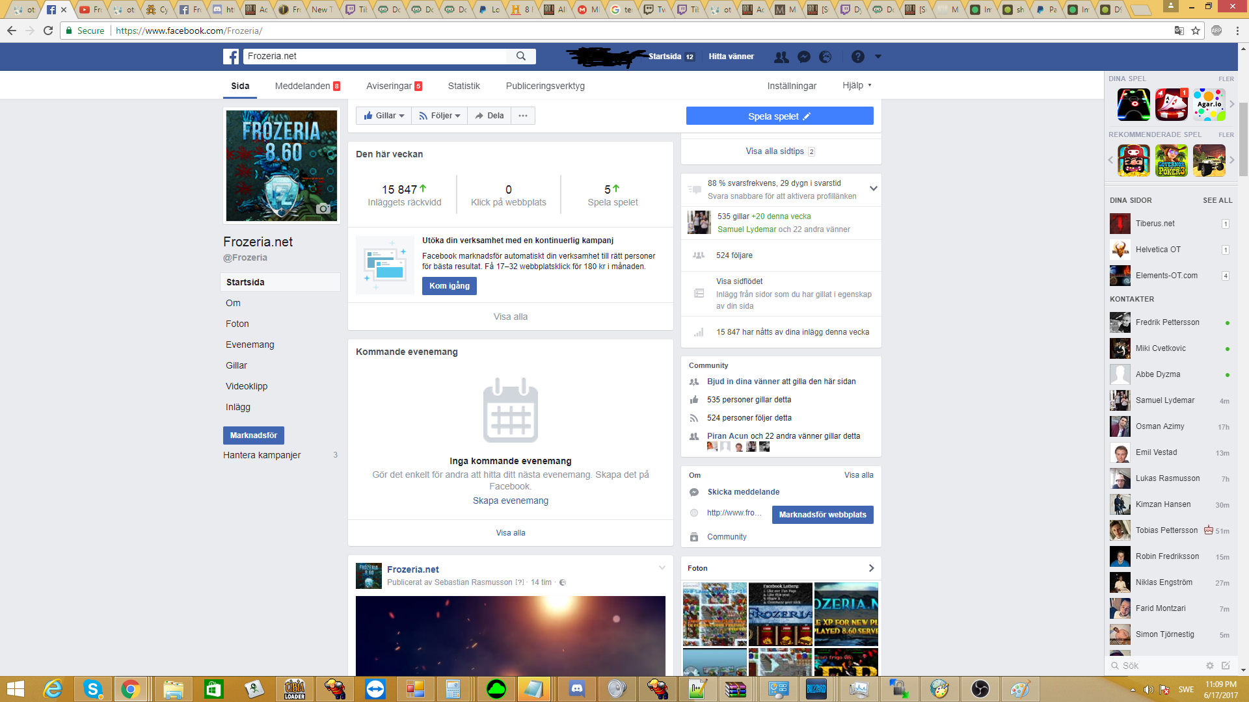
Task: Open the help question mark icon
Action: click(858, 57)
